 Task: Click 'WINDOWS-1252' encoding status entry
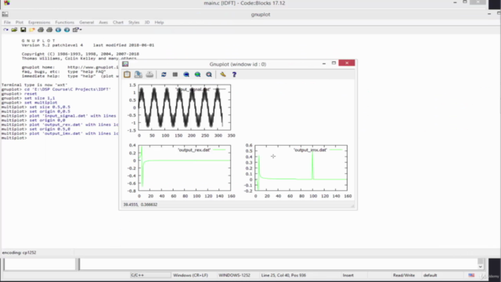234,275
